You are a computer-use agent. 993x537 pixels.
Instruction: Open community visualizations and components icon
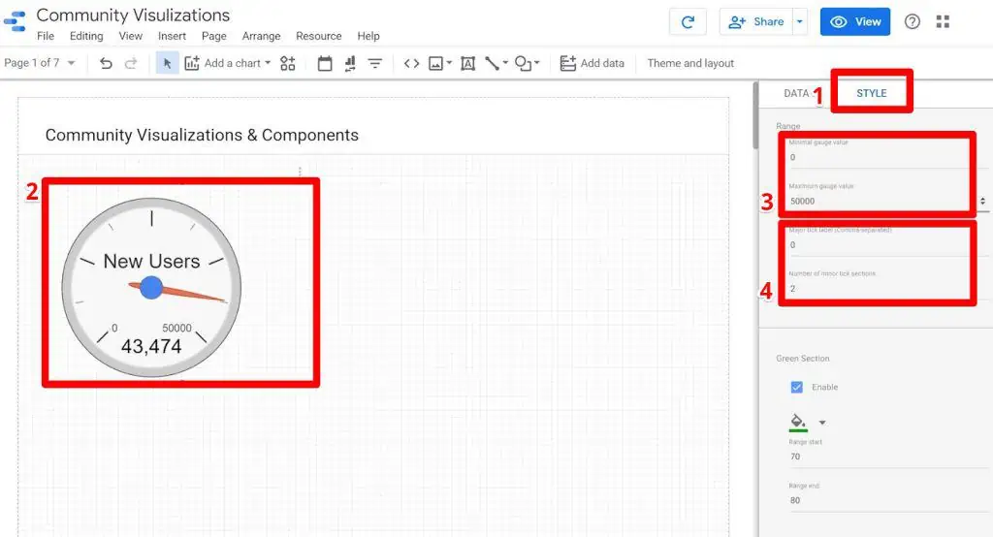[x=287, y=63]
